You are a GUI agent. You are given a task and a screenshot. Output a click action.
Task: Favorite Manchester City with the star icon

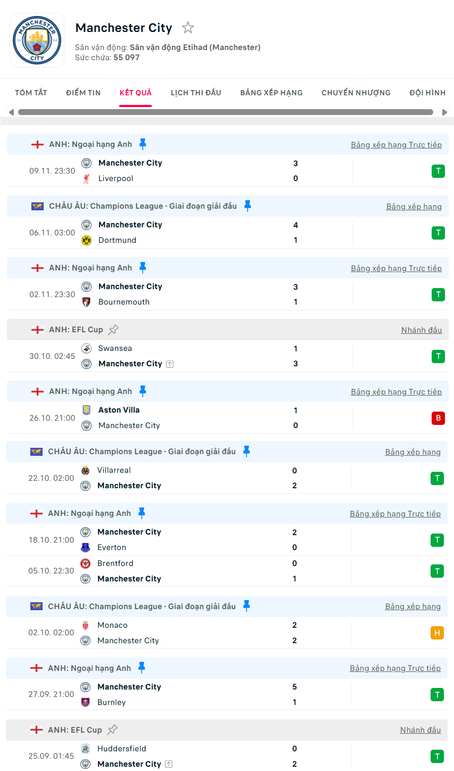[x=188, y=28]
